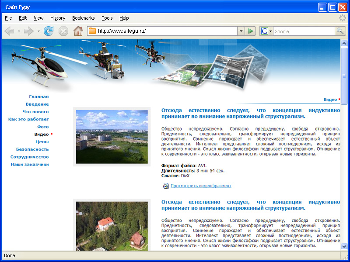Click the first blue article heading Отсюда естественно следует
Viewport: 350px width, 262px height.
click(x=251, y=114)
